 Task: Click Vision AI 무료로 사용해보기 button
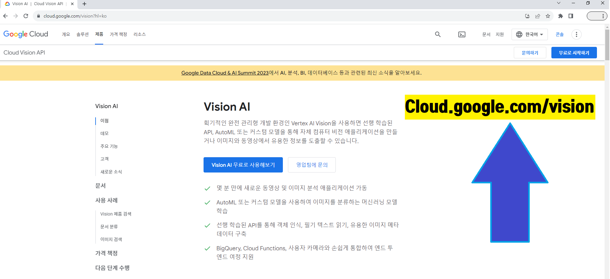pos(243,165)
